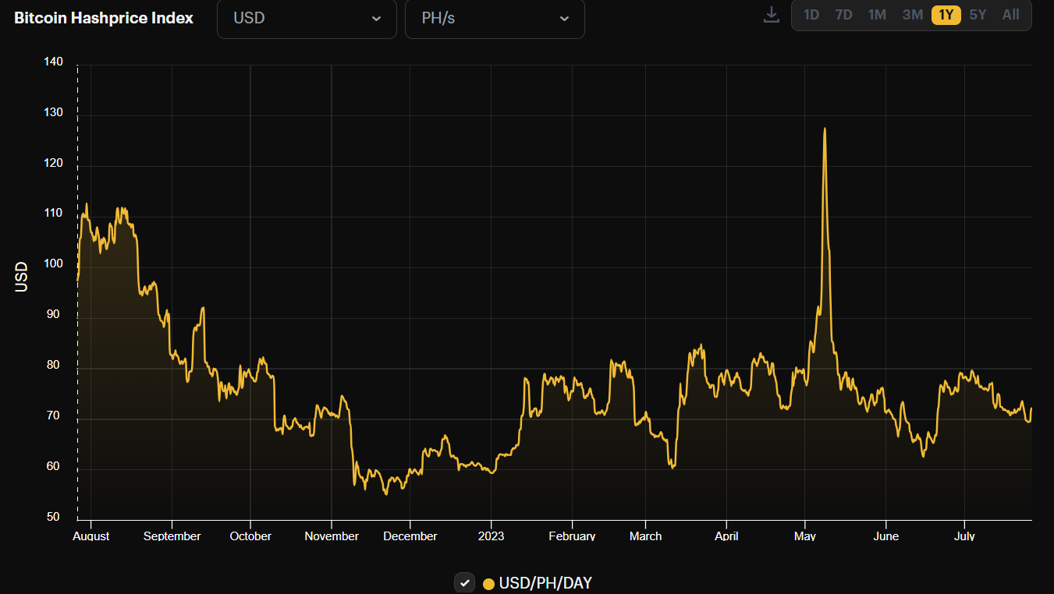The image size is (1054, 594).
Task: Open the PH/s unit dropdown
Action: pyautogui.click(x=495, y=19)
